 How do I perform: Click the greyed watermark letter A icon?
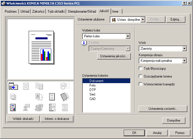(39, 97)
